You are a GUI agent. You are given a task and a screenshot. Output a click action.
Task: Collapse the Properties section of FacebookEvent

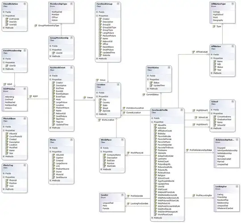tap(50, 80)
